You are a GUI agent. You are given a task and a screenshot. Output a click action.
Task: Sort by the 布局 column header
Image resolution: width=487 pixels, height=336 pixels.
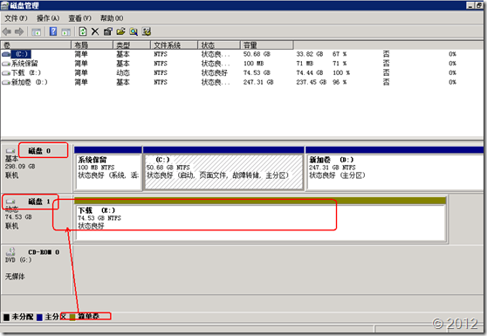tap(92, 45)
